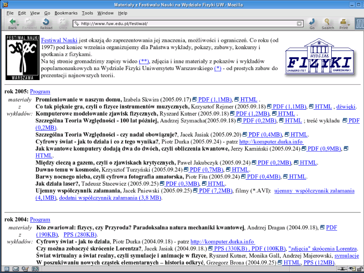Click the Mozilla throbber logo

pos(358,23)
